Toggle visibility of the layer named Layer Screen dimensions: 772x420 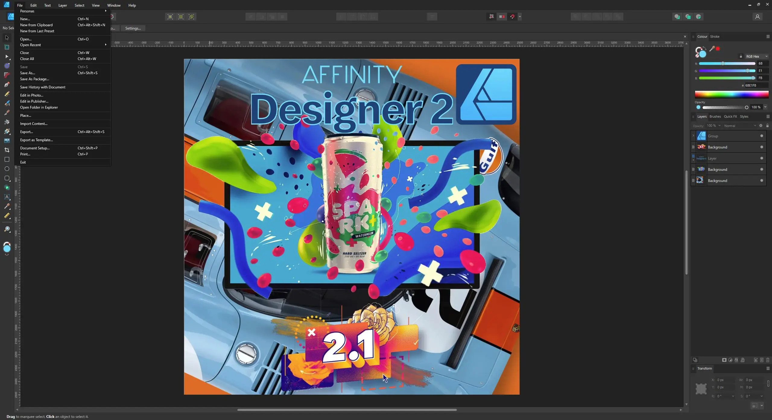coord(761,158)
